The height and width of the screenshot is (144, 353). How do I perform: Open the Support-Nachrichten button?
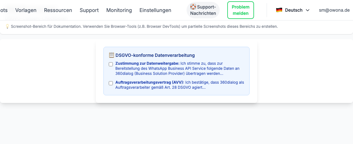click(x=203, y=10)
